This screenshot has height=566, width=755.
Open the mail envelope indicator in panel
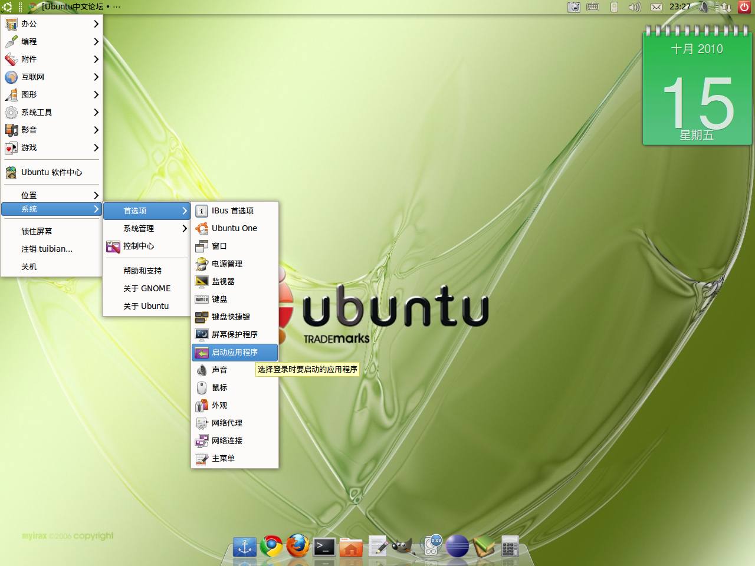[656, 7]
